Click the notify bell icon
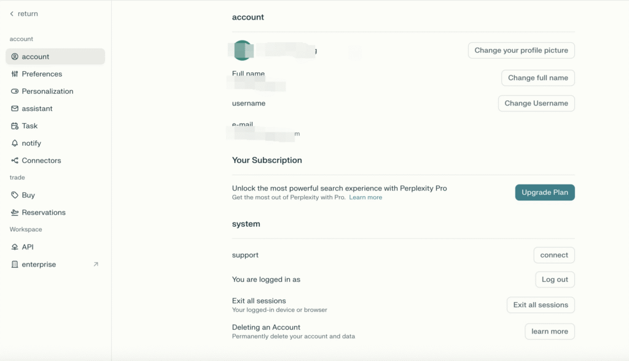Image resolution: width=629 pixels, height=361 pixels. coord(15,143)
